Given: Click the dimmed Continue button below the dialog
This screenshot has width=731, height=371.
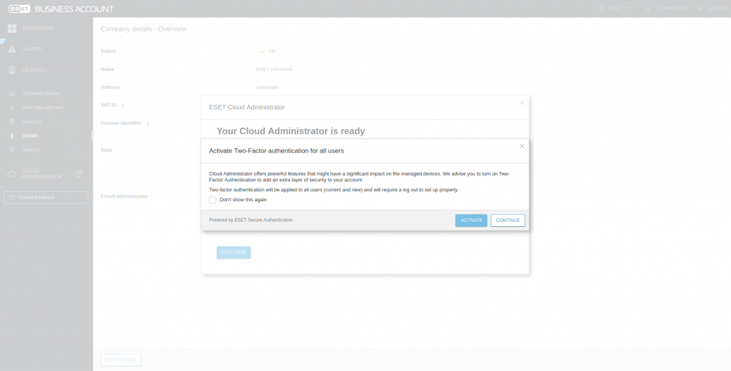Looking at the screenshot, I should 233,253.
